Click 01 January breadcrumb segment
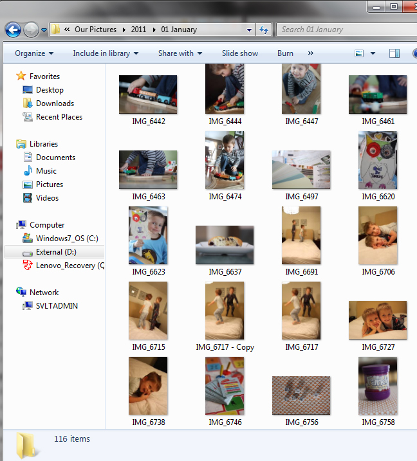Screen dimensions: 417x461 tap(179, 30)
